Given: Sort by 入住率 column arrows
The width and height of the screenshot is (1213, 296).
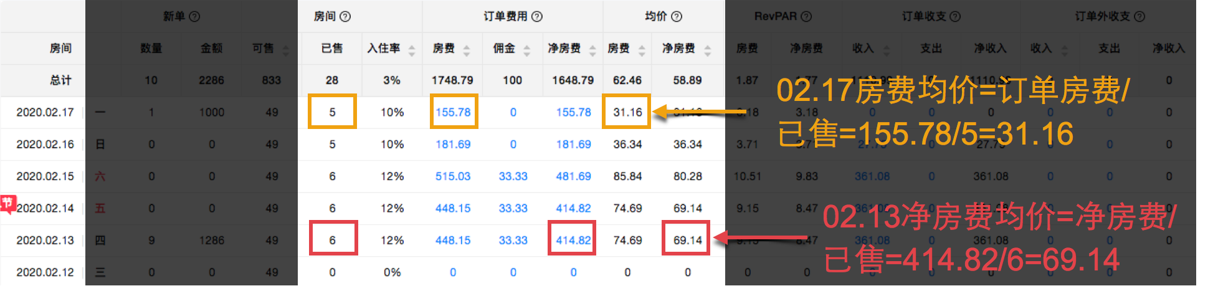Looking at the screenshot, I should click(412, 50).
